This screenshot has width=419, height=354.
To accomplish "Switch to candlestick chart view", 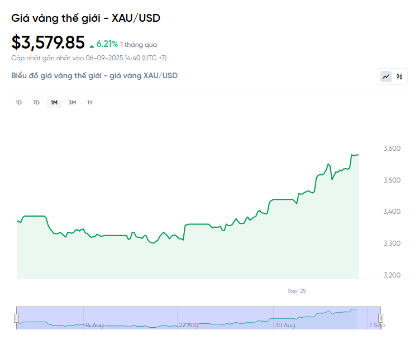I will pos(399,76).
